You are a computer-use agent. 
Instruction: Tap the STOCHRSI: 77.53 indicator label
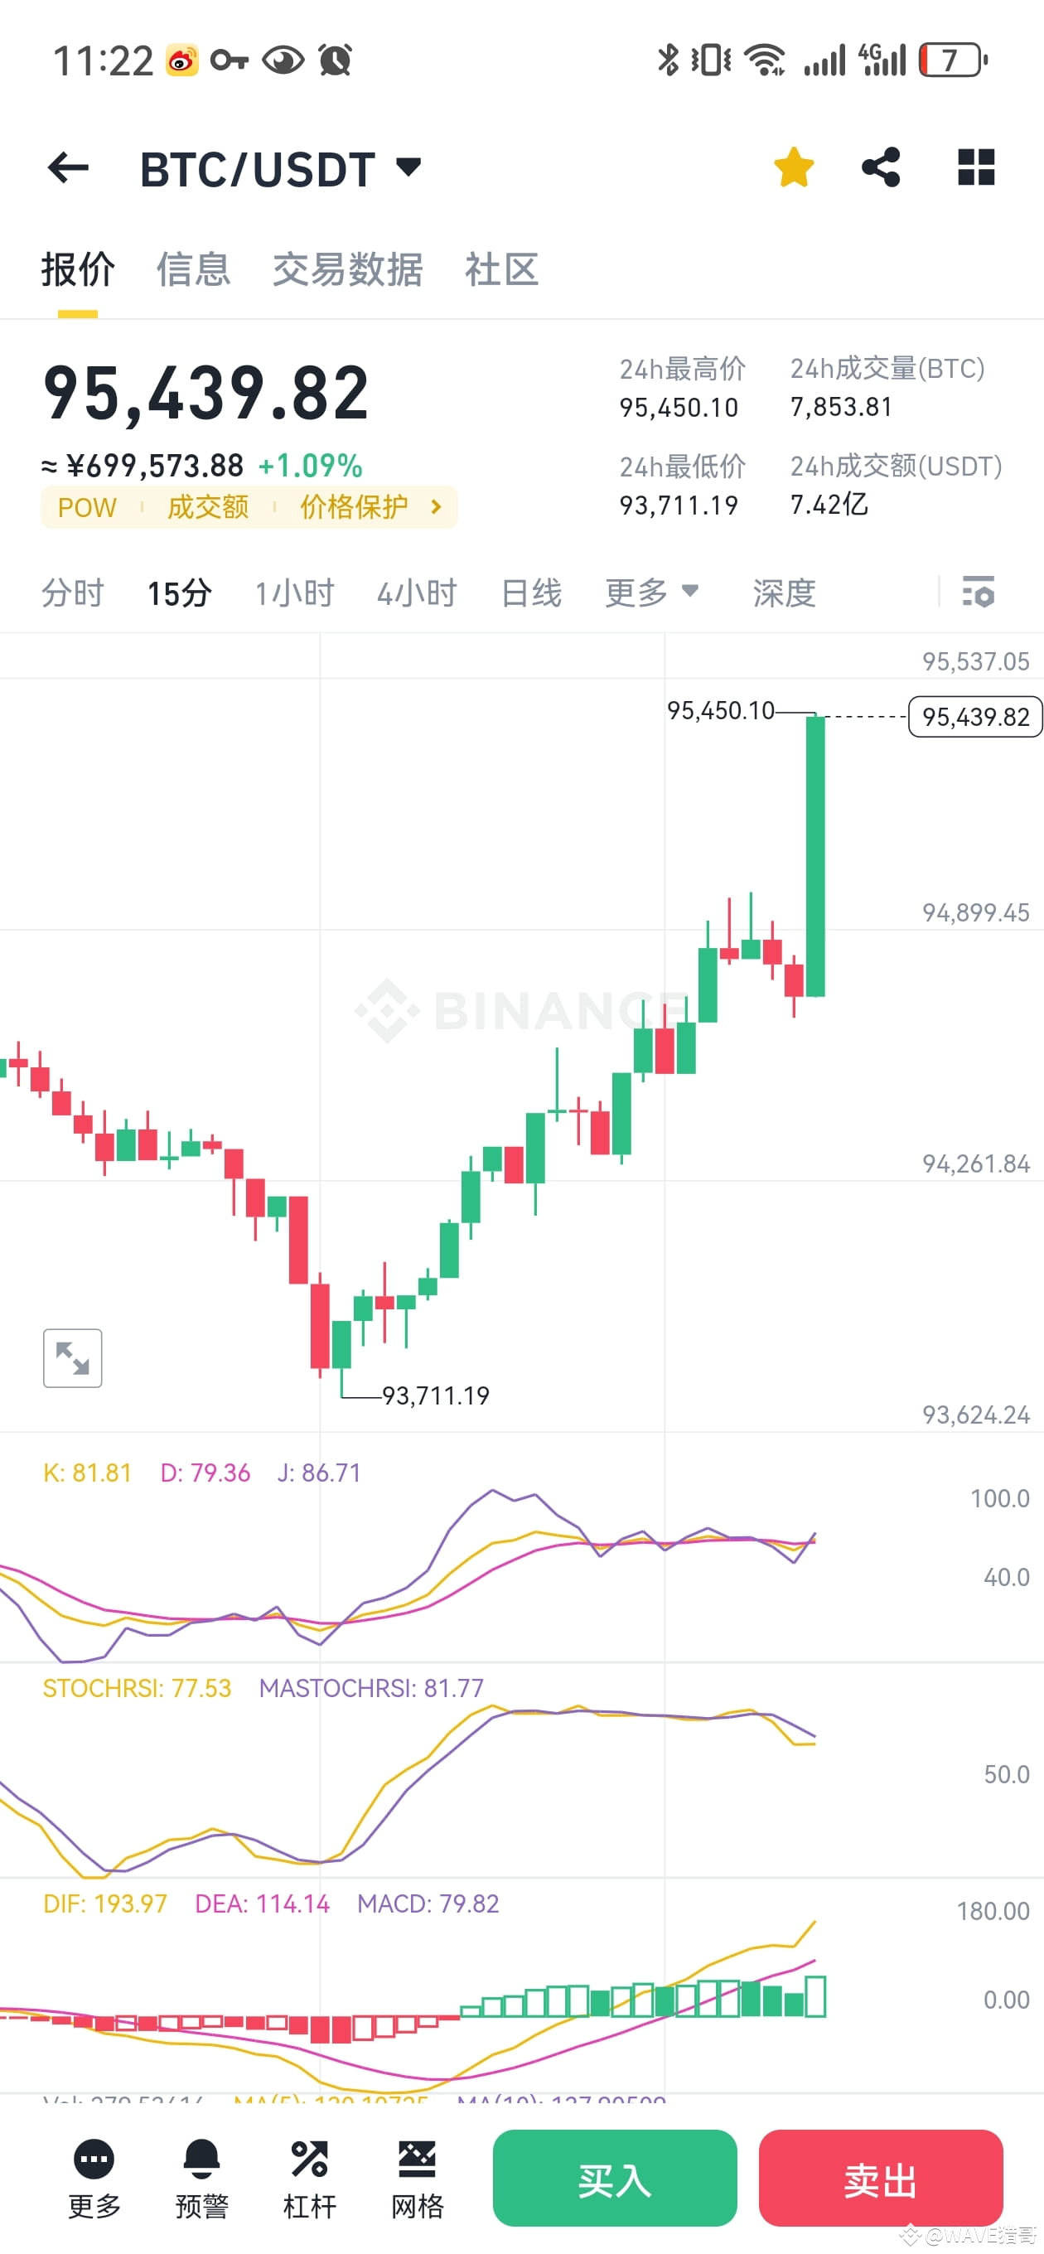138,1688
